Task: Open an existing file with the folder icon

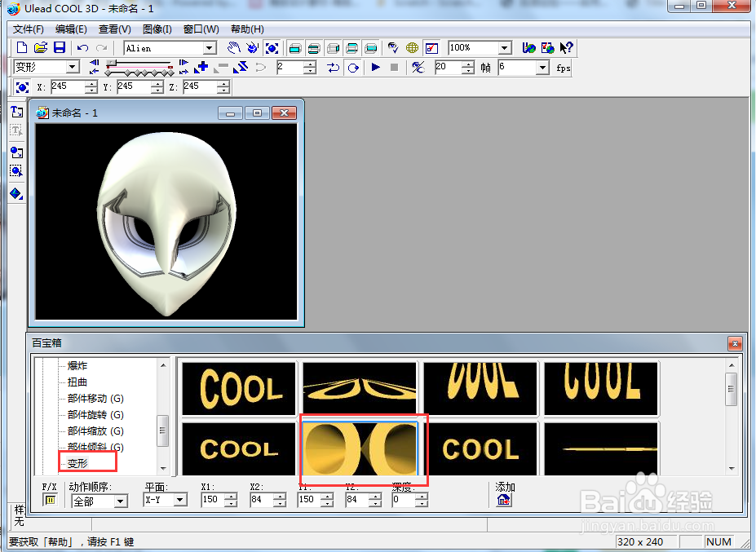Action: coord(40,48)
